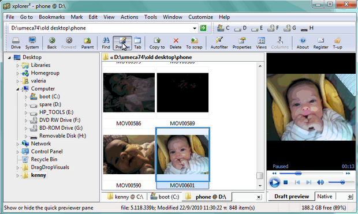The width and height of the screenshot is (358, 214).
Task: Open the File menu
Action: tap(10, 17)
